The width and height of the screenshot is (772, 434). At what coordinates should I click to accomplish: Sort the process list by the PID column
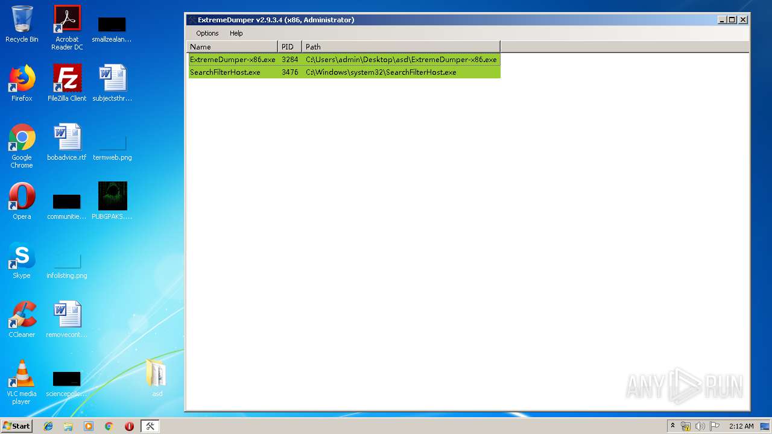pos(289,46)
